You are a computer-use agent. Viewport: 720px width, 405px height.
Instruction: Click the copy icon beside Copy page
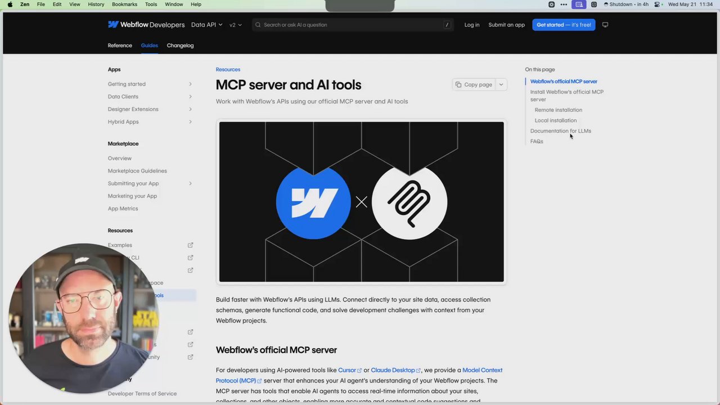click(458, 84)
